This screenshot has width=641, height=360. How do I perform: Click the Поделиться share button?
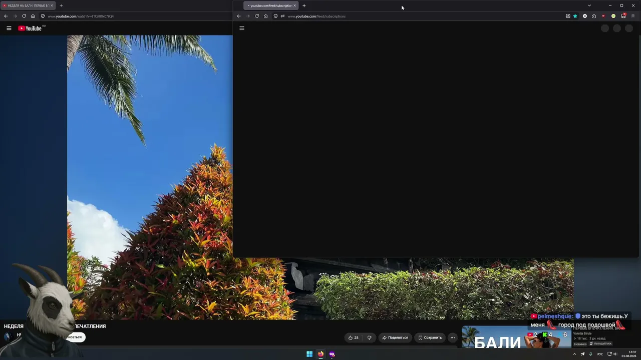(395, 337)
